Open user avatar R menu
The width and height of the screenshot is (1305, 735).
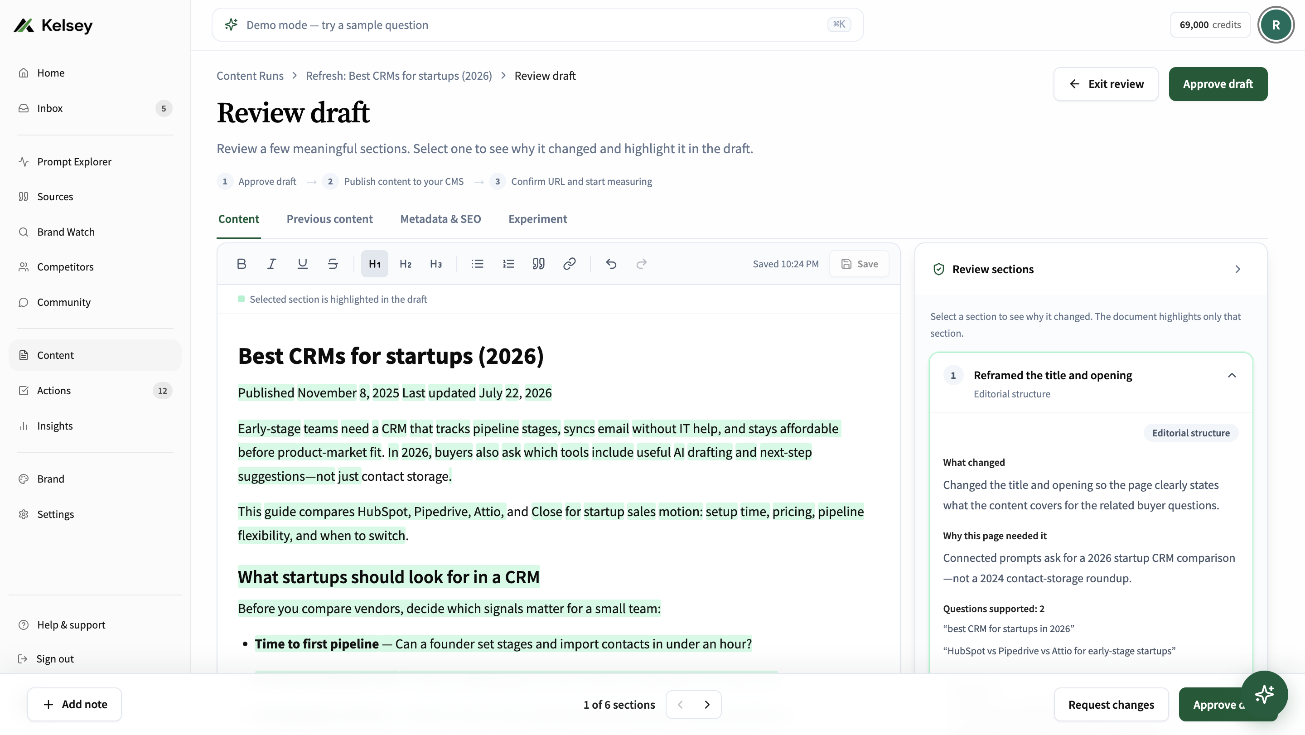click(1276, 25)
